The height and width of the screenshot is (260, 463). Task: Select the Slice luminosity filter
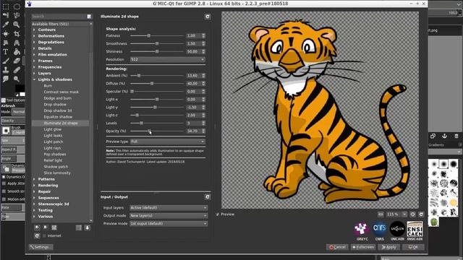(57, 173)
